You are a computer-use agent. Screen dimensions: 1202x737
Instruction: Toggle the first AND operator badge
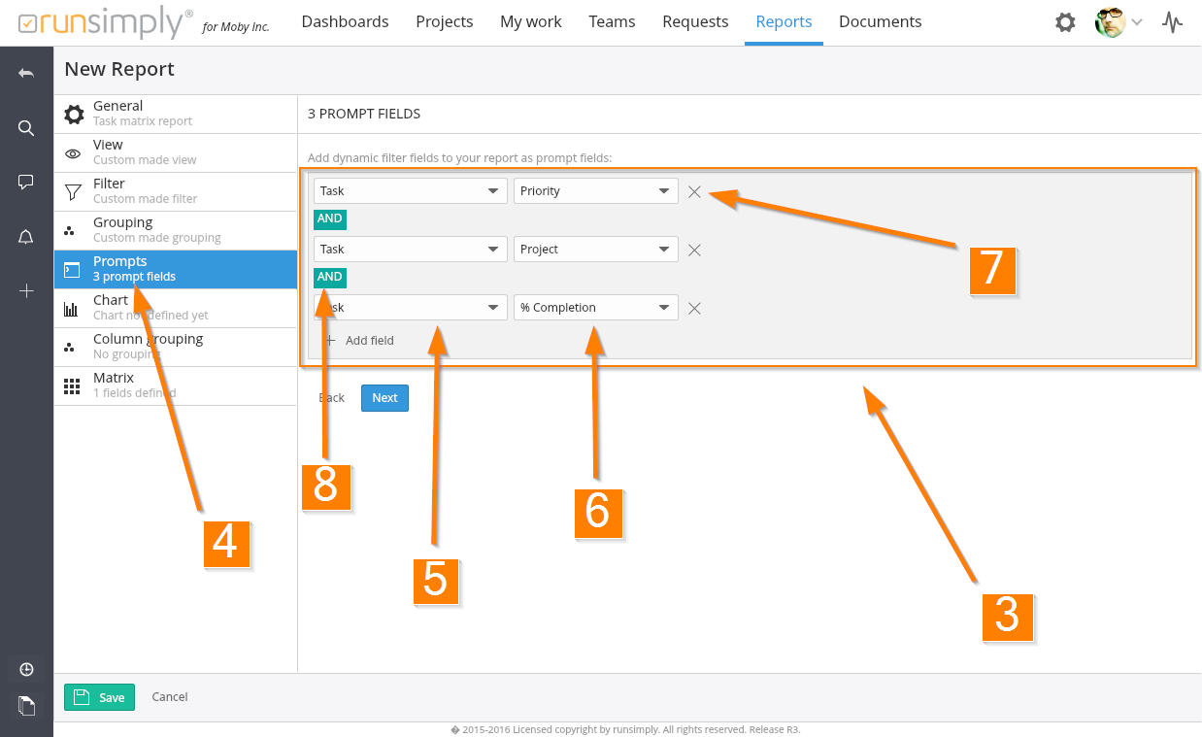click(x=330, y=219)
